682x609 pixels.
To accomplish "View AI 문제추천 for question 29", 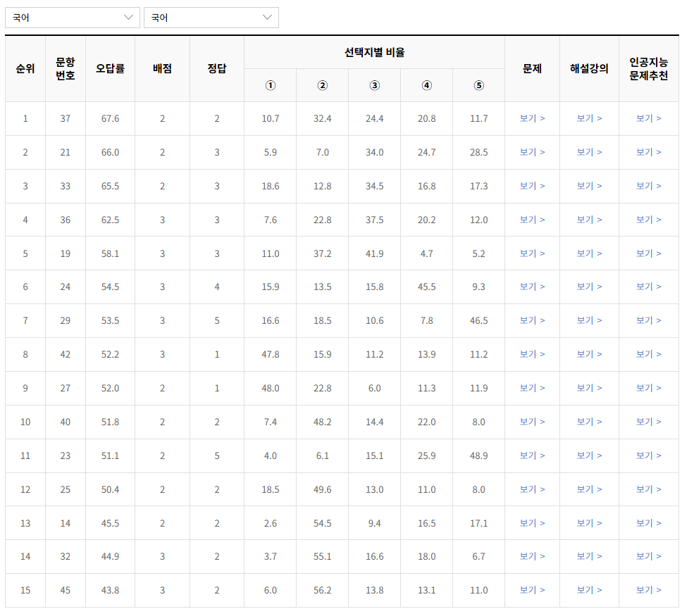I will pyautogui.click(x=647, y=320).
